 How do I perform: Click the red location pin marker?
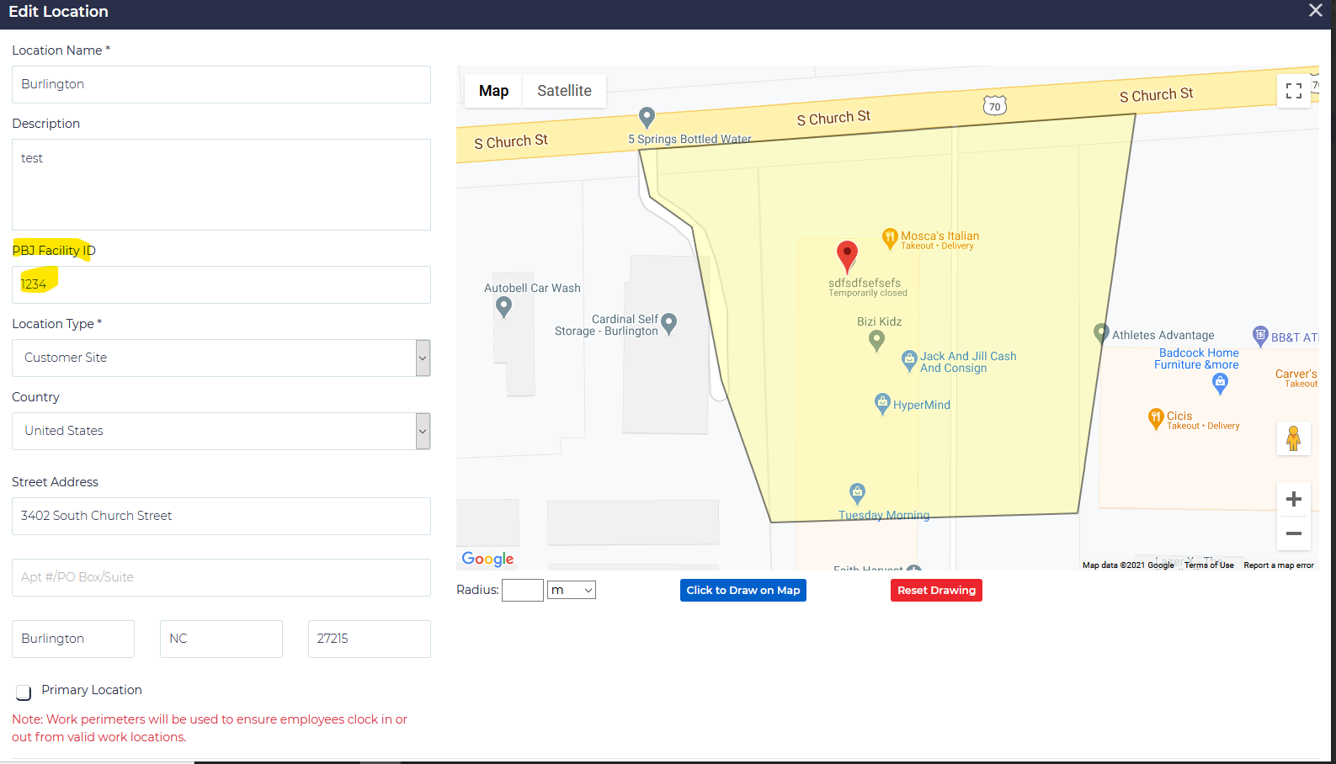click(847, 254)
